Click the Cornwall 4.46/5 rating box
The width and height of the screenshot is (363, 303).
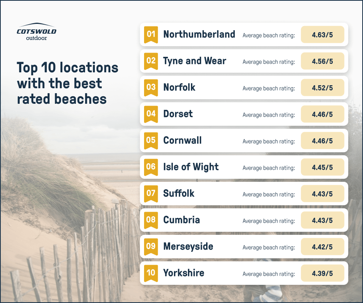click(323, 141)
